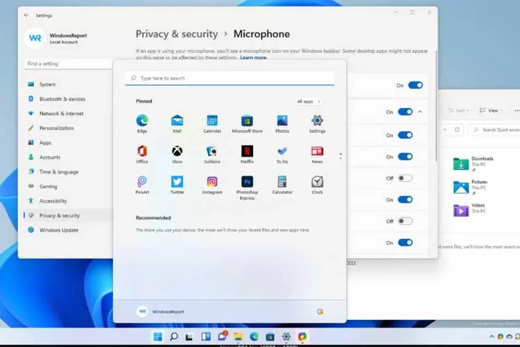Open the Twitter app

[177, 185]
